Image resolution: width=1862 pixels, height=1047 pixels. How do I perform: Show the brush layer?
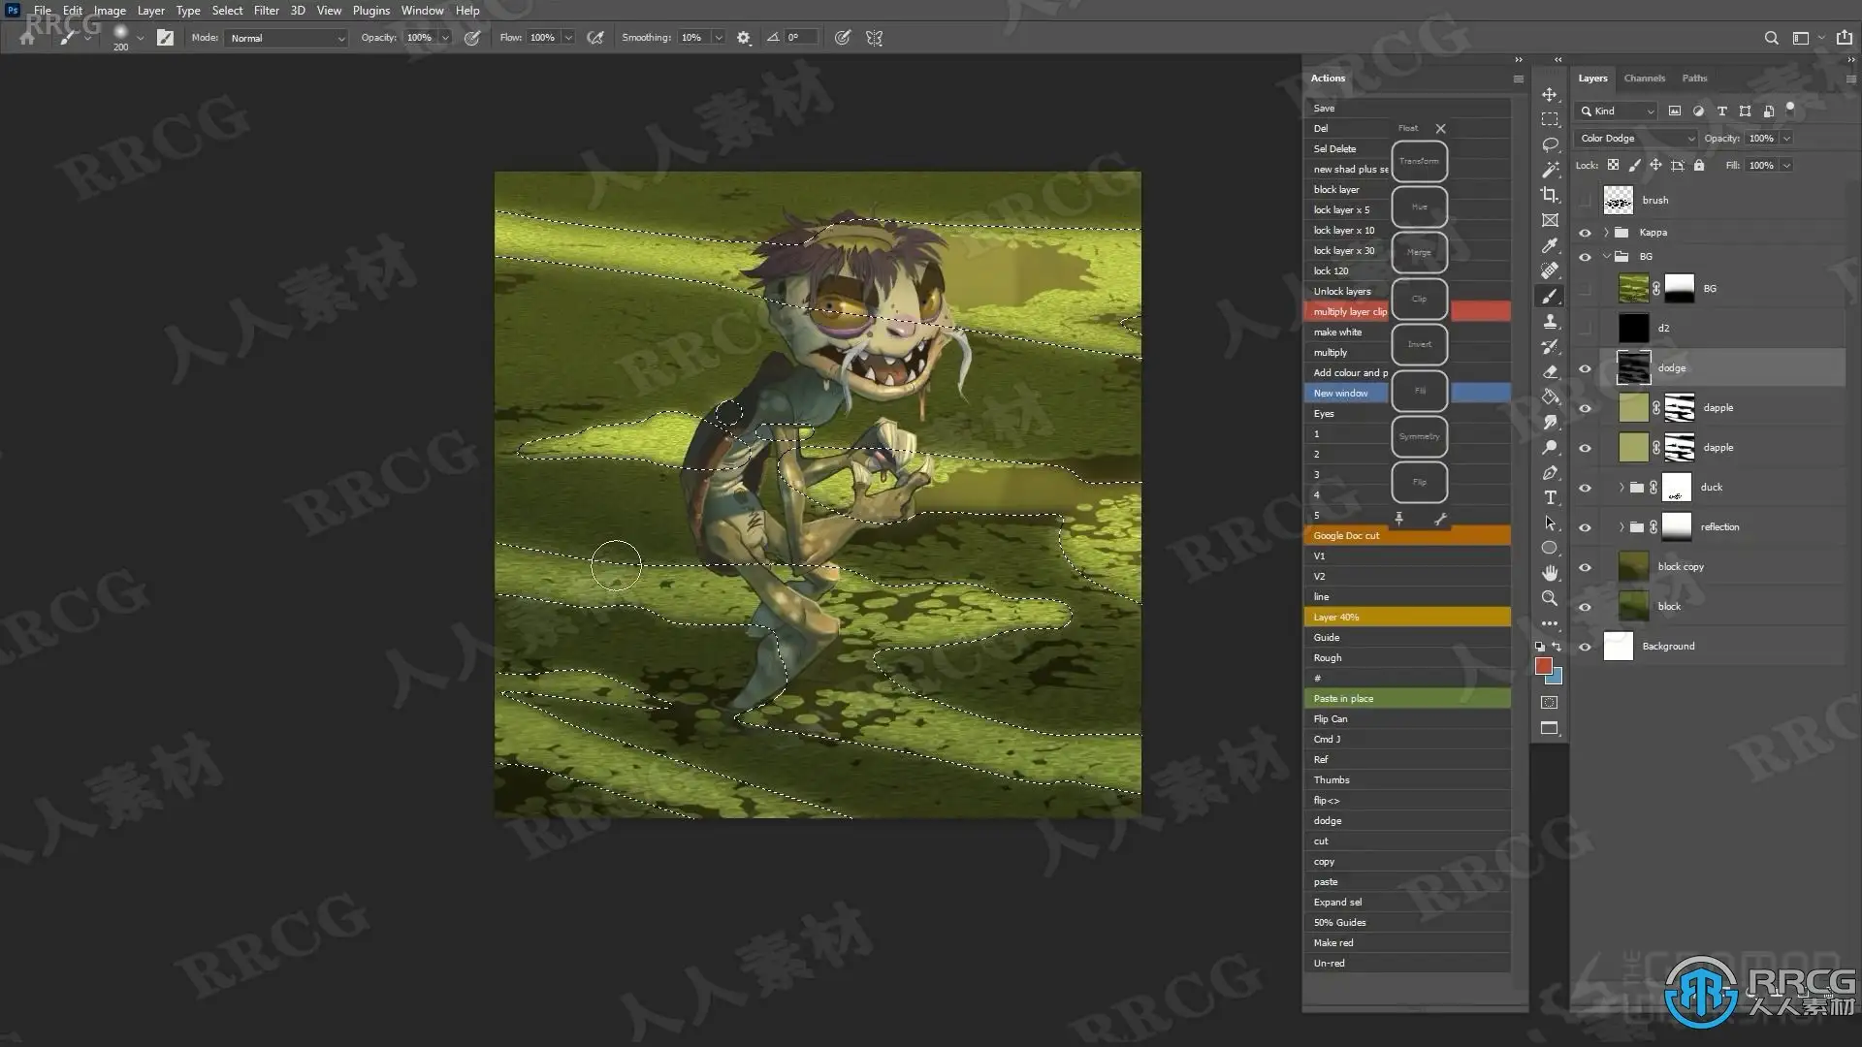coord(1585,201)
